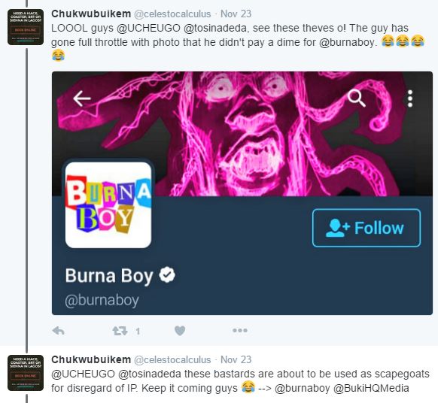Open the @burnaboy mention in the first tweet
Screen dimensions: 438x403
coord(346,42)
